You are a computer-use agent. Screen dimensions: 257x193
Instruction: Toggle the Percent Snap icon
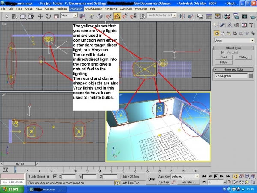(x=125, y=16)
